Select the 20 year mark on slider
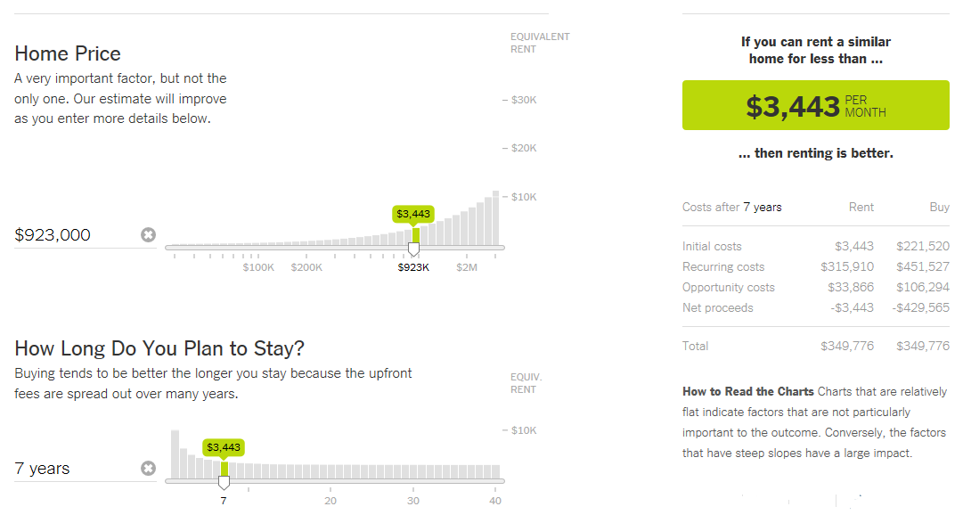Viewport: 963px width, 523px height. pos(331,501)
